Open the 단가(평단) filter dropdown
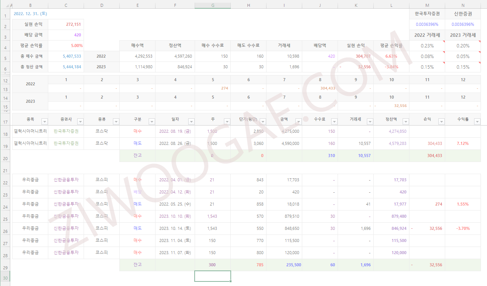 click(x=263, y=122)
